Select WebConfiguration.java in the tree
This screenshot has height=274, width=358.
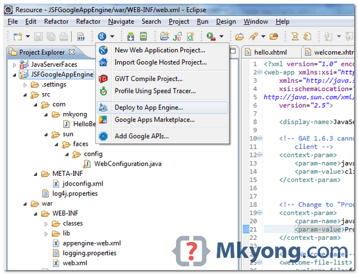point(128,164)
